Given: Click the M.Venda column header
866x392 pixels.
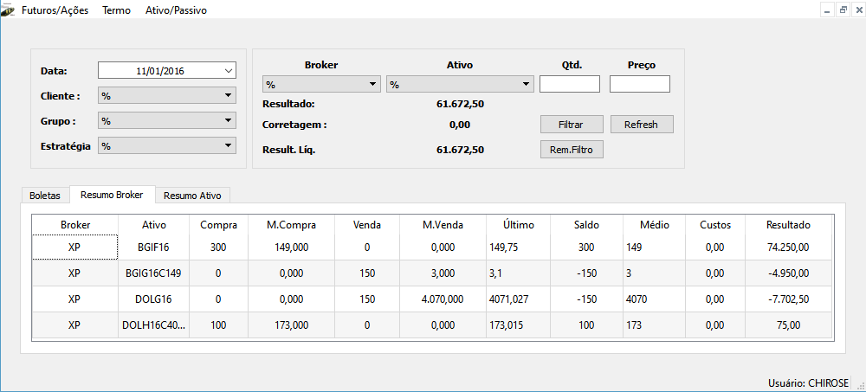Looking at the screenshot, I should point(443,225).
